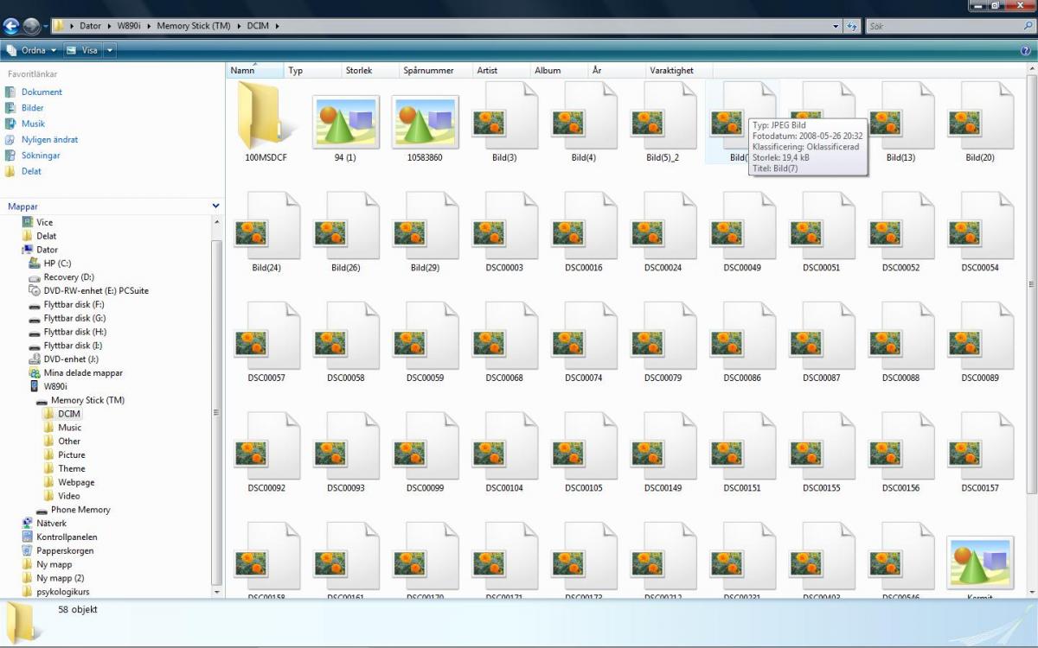The image size is (1038, 648).
Task: Click the Help question mark icon
Action: pos(1026,50)
